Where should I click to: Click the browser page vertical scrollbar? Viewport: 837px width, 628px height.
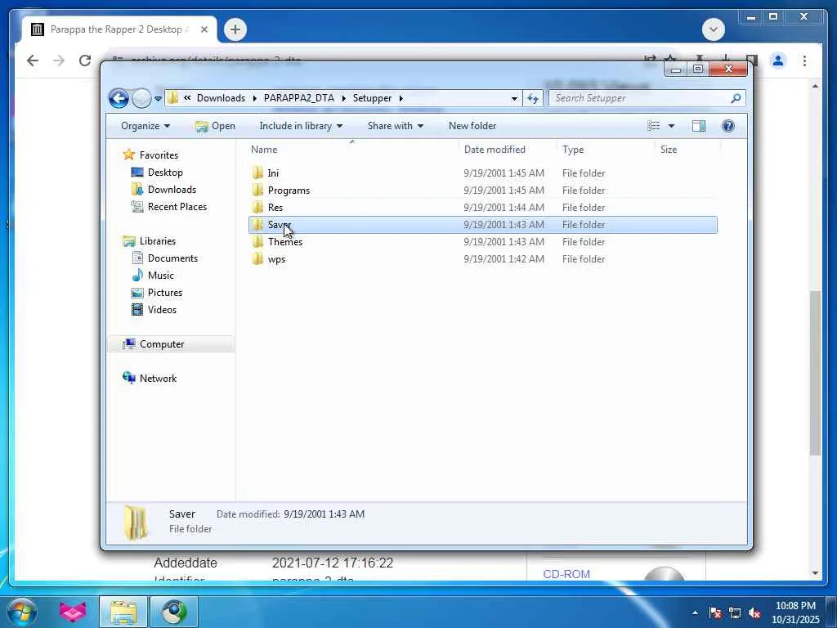coord(815,373)
